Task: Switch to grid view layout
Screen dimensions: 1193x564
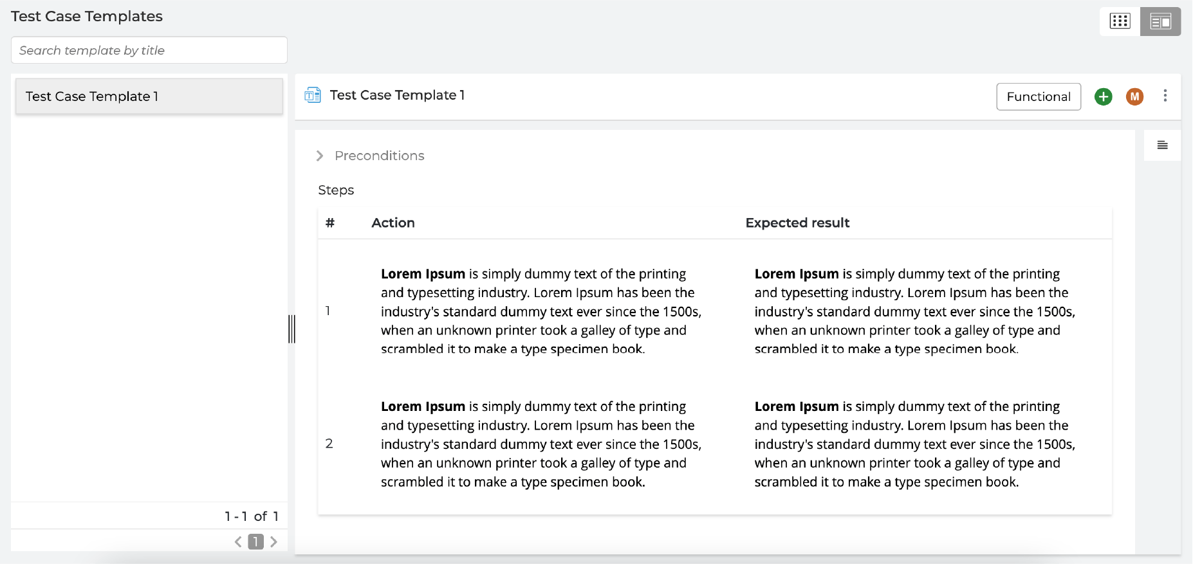Action: [x=1120, y=21]
